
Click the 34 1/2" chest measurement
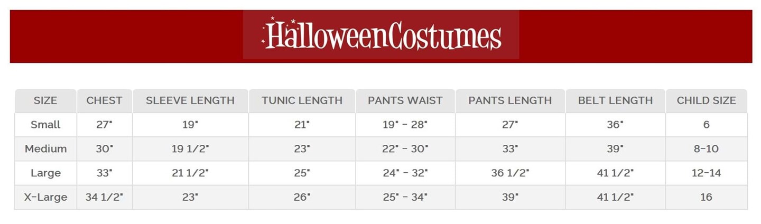coord(104,197)
